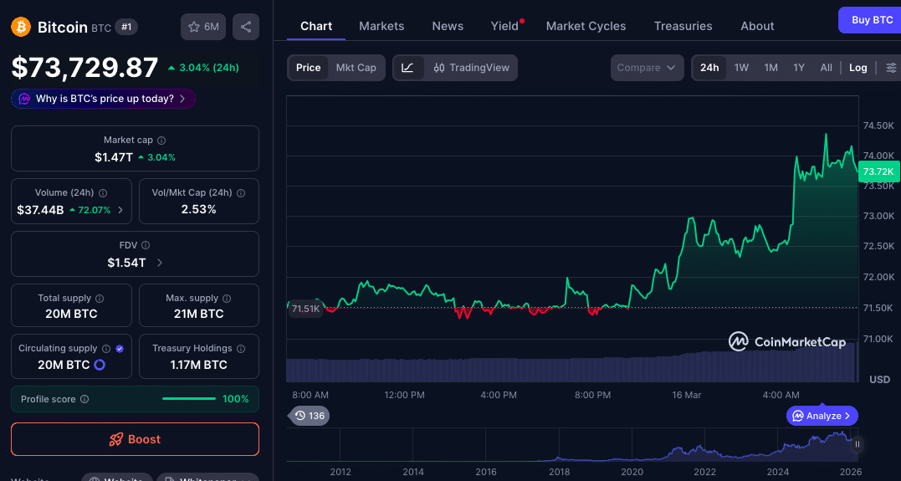Switch to TradingView chart mode
Viewport: 901px width, 481px height.
471,68
